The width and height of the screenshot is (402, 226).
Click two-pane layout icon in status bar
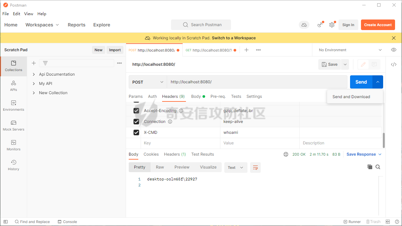pos(388,222)
